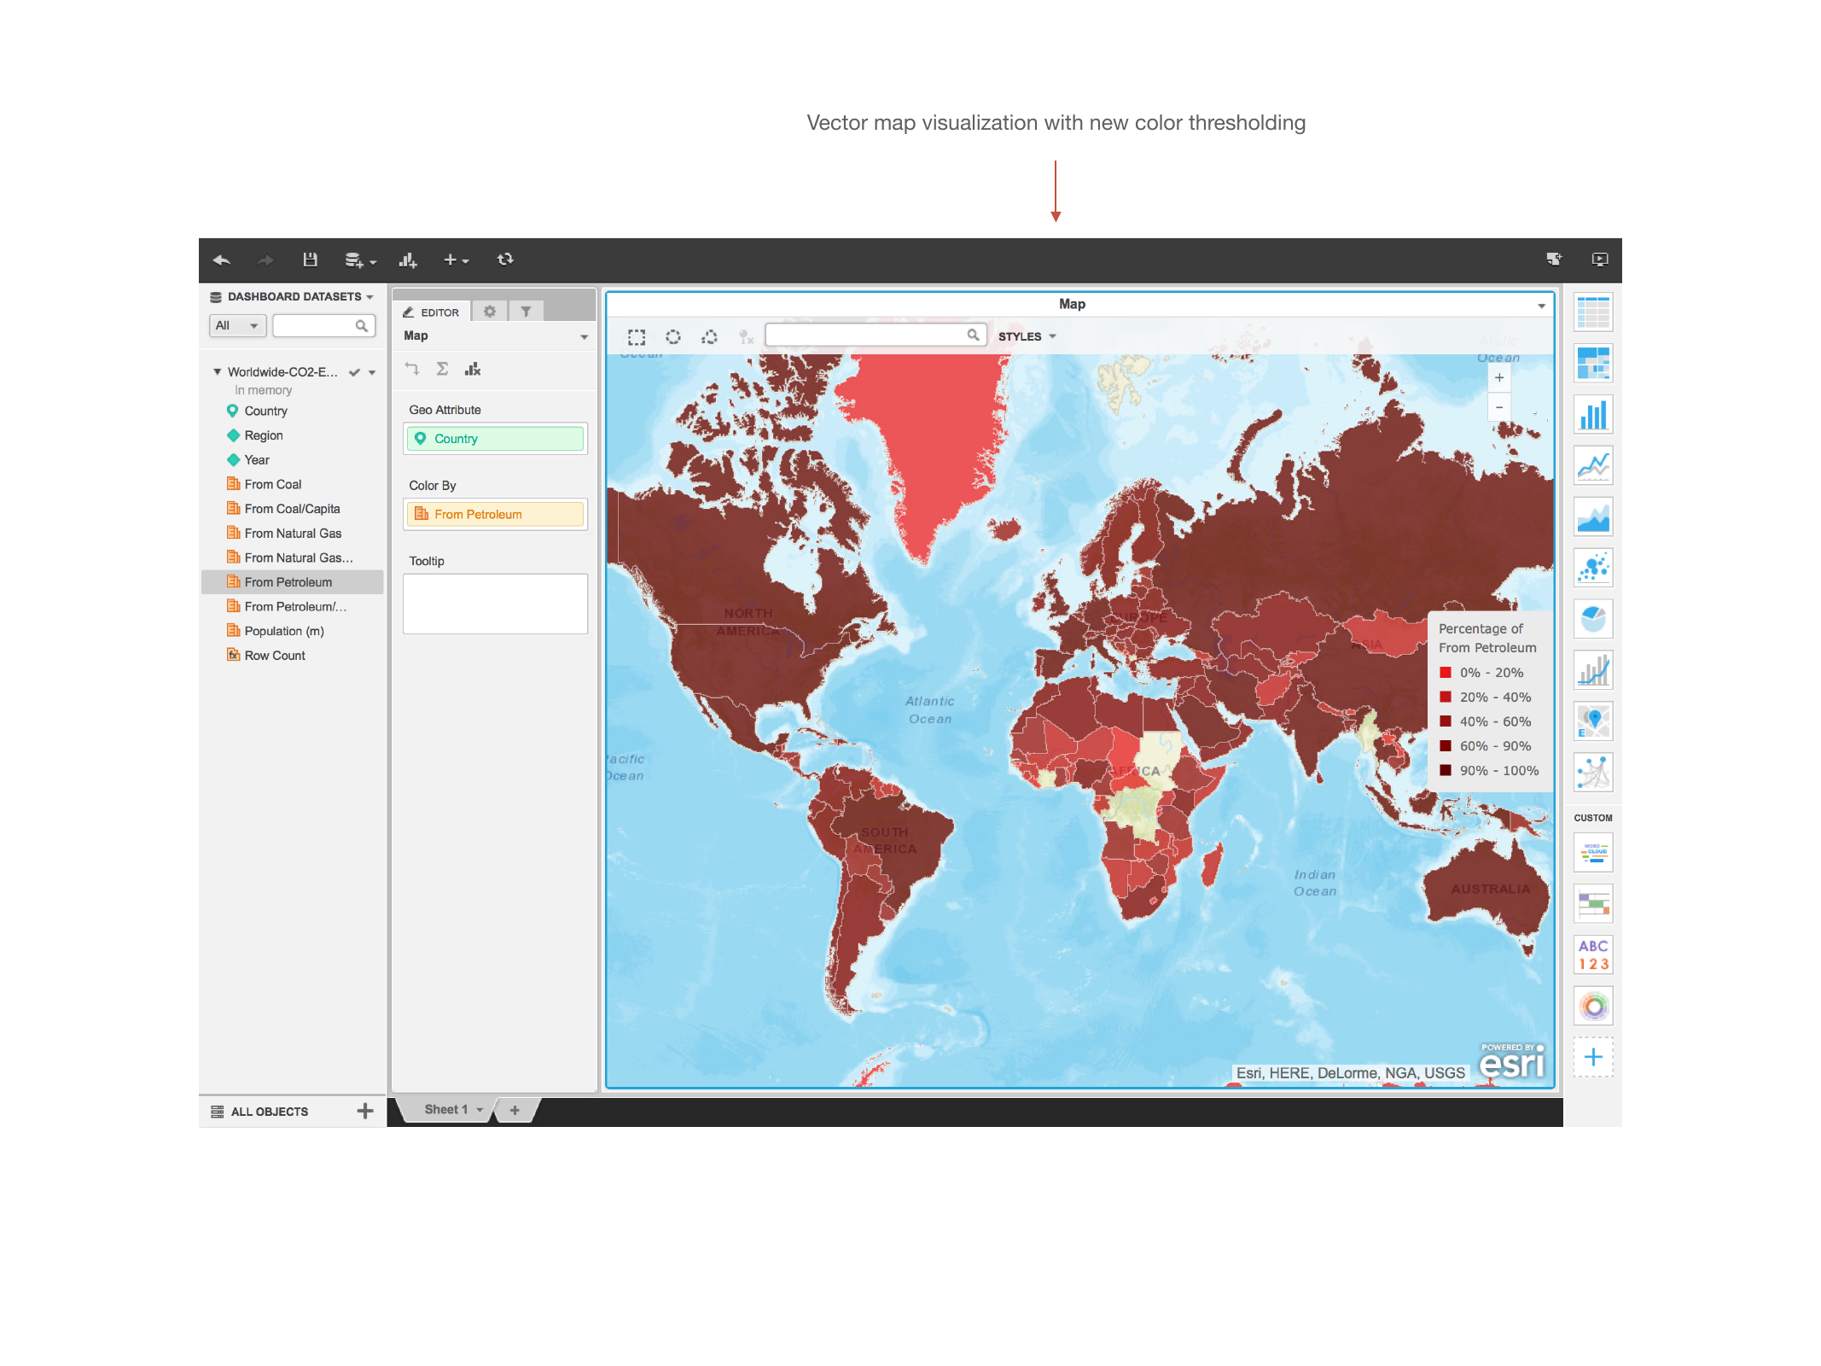Screen dimensions: 1821x1366
Task: Enter presentation mode icon at top right
Action: [1600, 260]
